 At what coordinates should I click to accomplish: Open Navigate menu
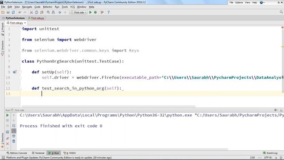pyautogui.click(x=27, y=7)
